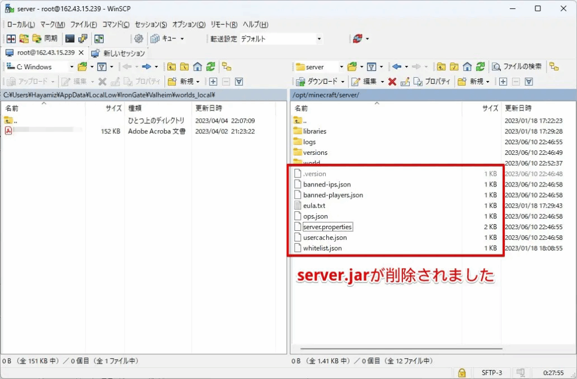577x379 pixels.
Task: Click the rename icon in remote toolbar
Action: click(x=405, y=82)
